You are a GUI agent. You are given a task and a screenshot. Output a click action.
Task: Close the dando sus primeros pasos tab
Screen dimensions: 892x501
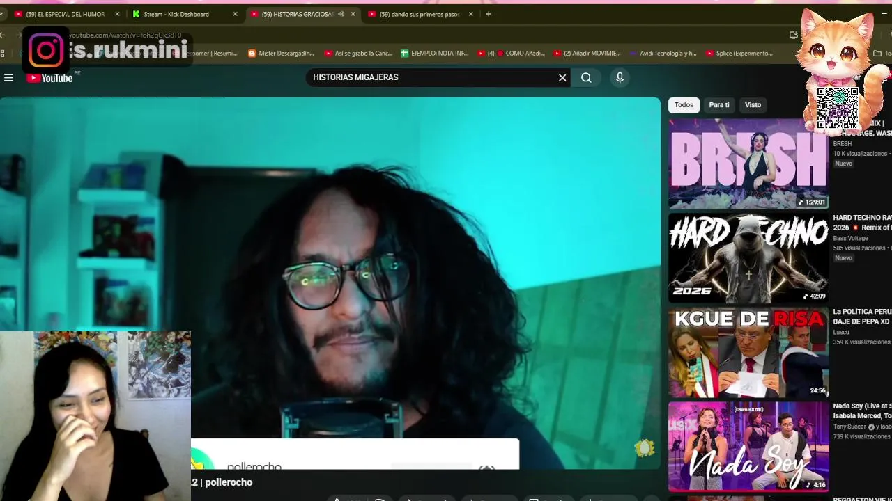click(471, 14)
